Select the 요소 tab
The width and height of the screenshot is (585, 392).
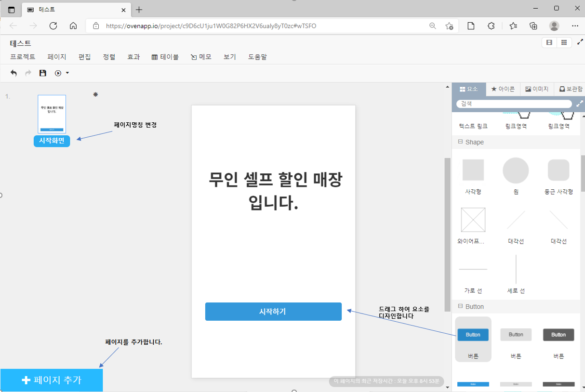tap(468, 89)
